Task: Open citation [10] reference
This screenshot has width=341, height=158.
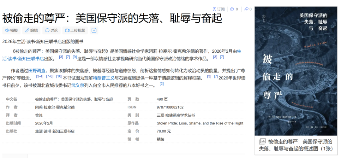Action: coord(59,76)
